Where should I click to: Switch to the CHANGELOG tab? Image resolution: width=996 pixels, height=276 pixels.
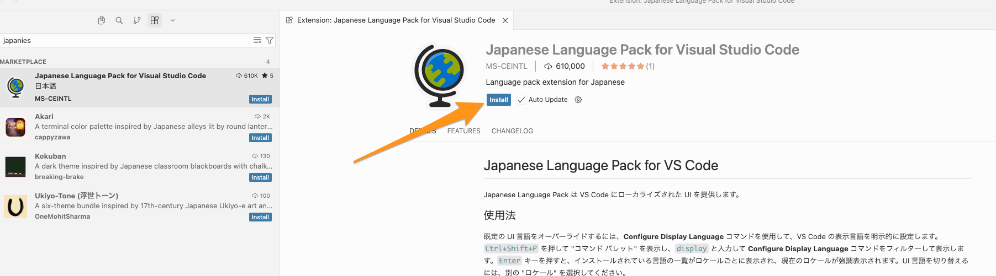[512, 131]
